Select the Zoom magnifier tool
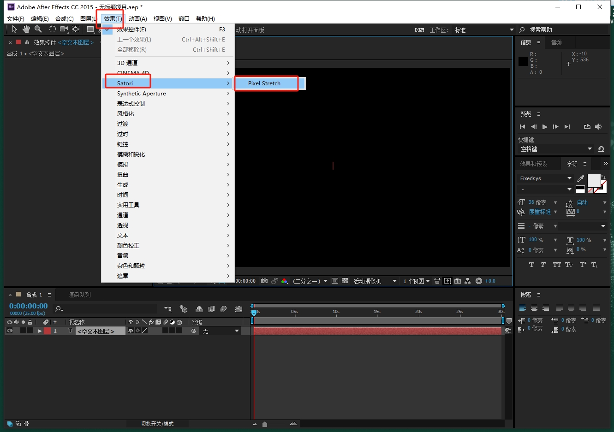Screen dimensions: 614x432 coord(38,30)
